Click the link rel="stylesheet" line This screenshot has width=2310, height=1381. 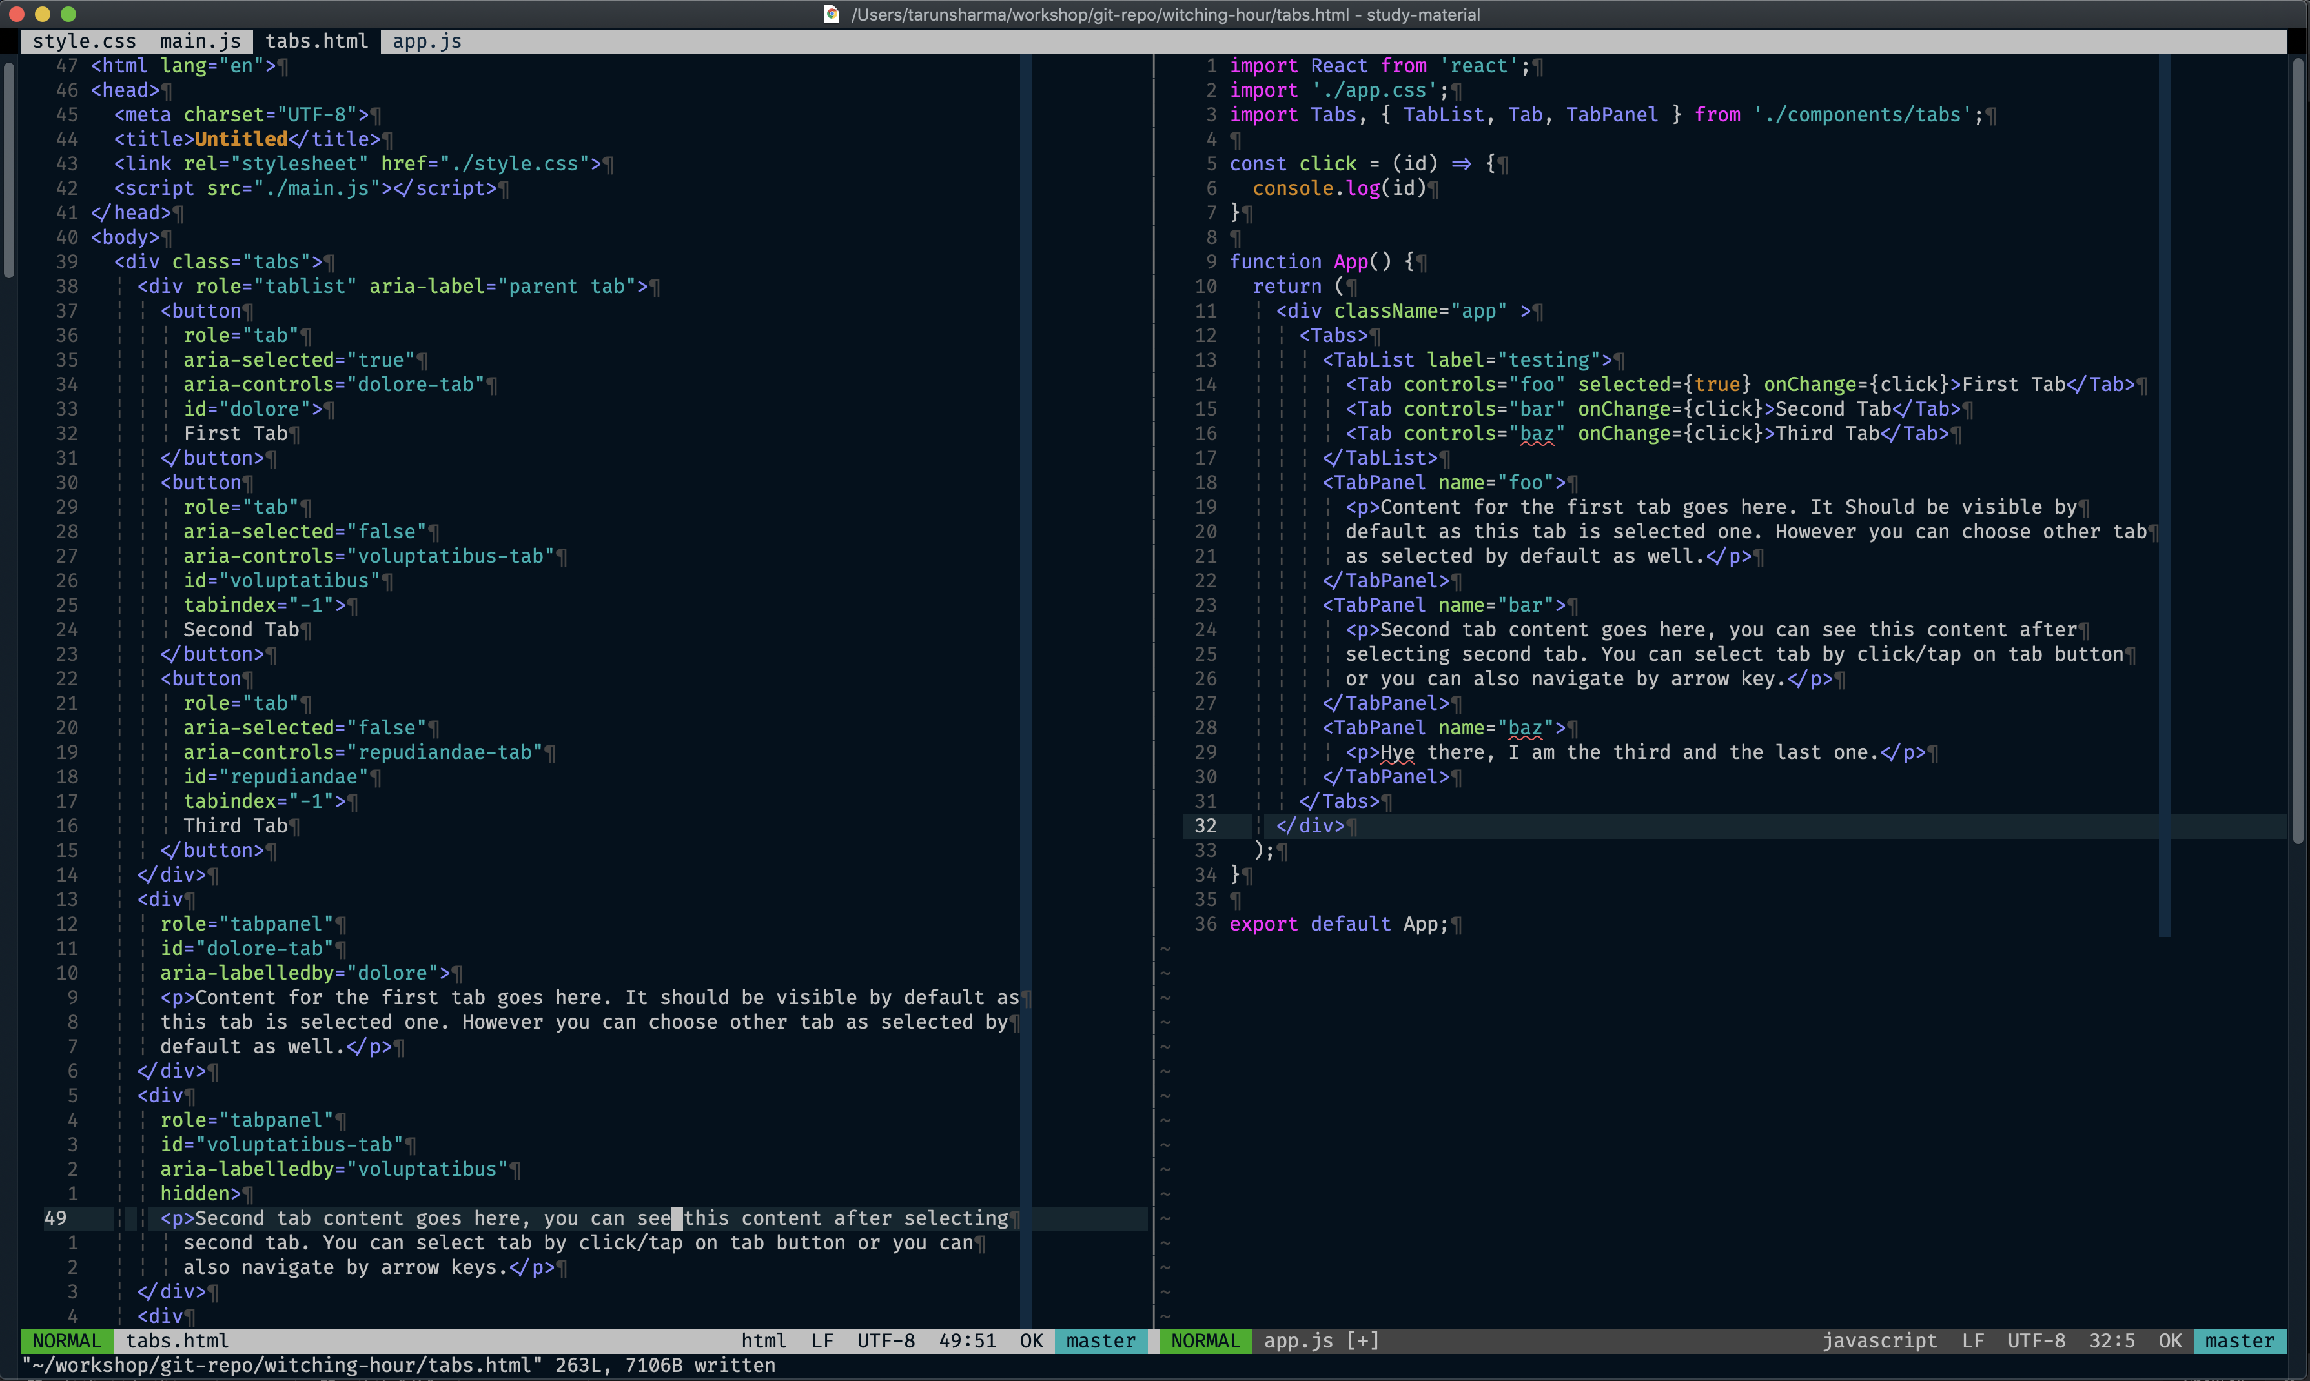point(358,164)
